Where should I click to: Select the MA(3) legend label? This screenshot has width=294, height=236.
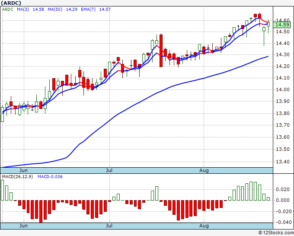(23, 10)
